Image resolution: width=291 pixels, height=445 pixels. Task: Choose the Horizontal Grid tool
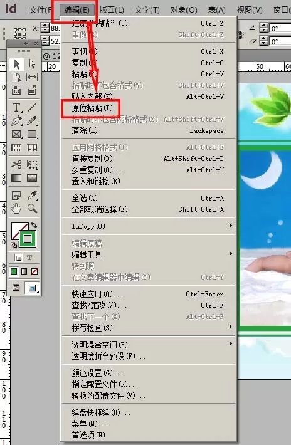tap(16, 147)
